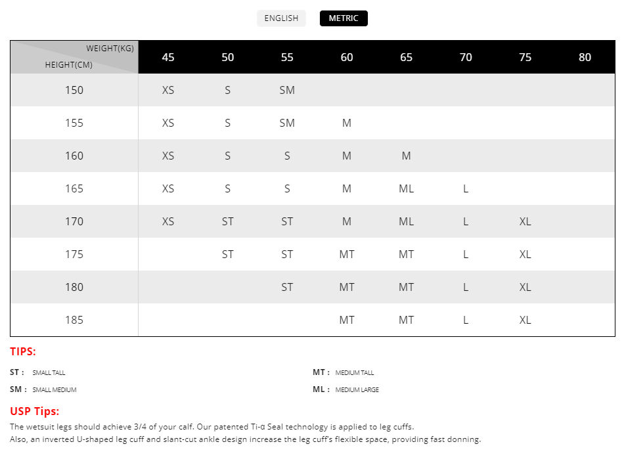The width and height of the screenshot is (624, 463).
Task: Click the XL size in the 185 row
Action: (x=525, y=320)
